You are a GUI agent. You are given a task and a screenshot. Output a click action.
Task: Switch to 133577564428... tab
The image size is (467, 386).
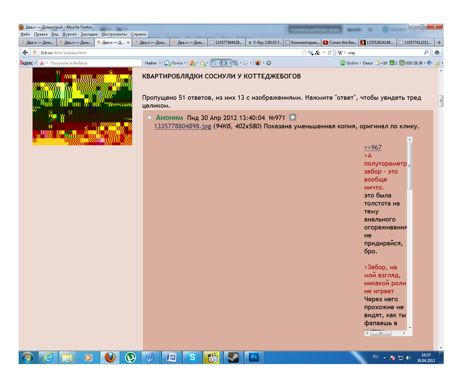pos(227,43)
